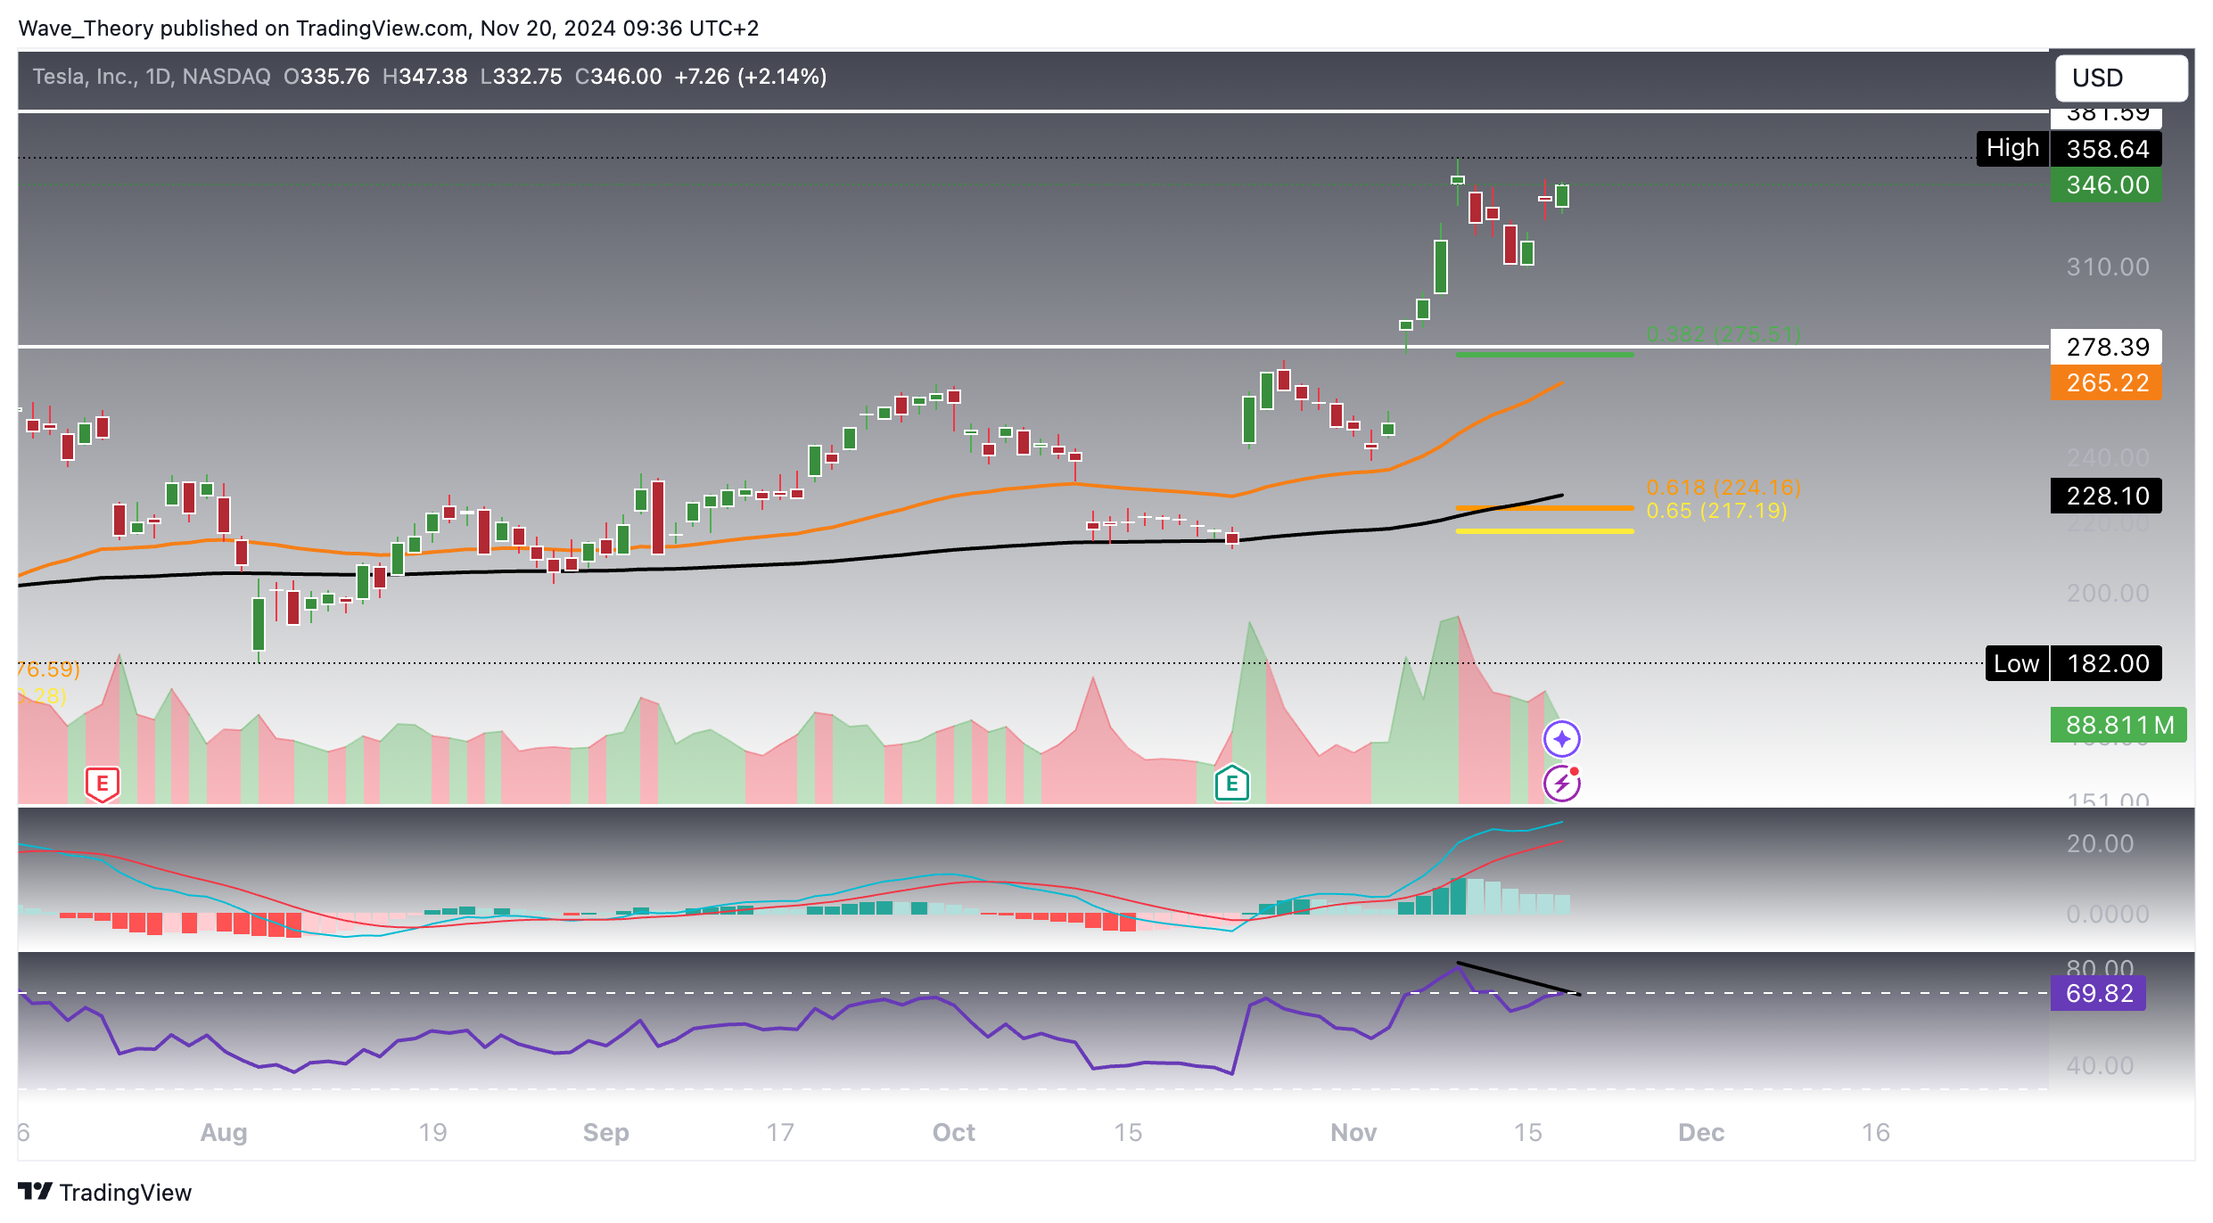
Task: Click the 0.618 (224.16) Fibonacci label
Action: 1723,488
